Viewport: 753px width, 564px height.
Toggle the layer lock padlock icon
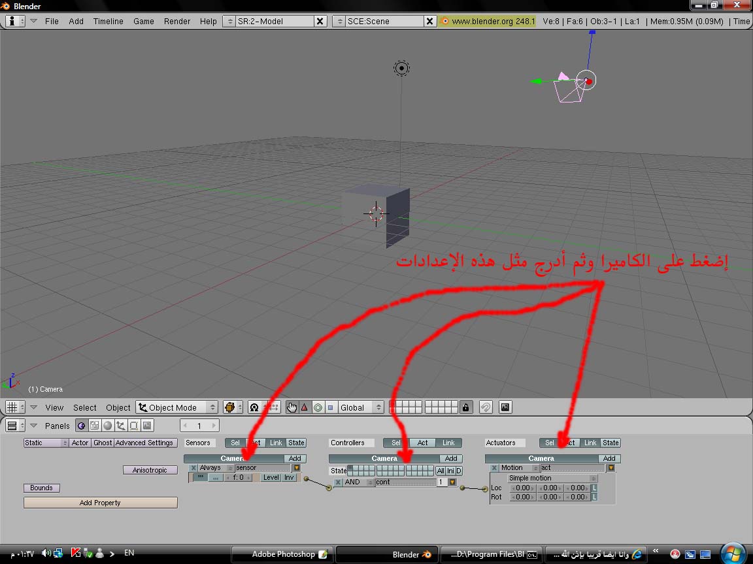465,407
